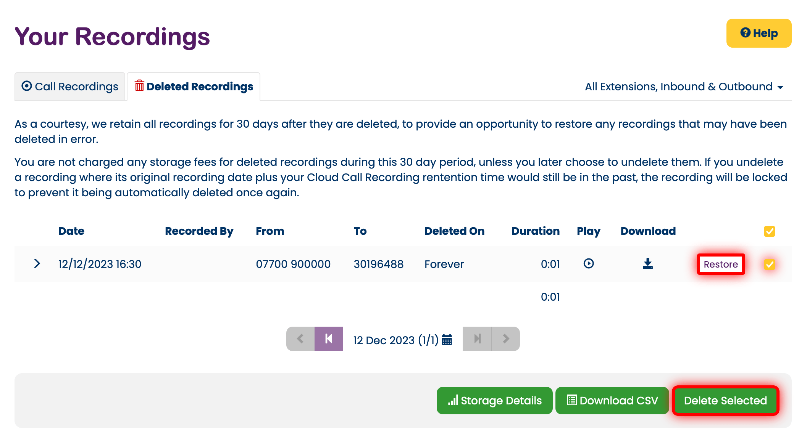Image resolution: width=807 pixels, height=433 pixels.
Task: Click the Forever deleted-on value
Action: 444,264
